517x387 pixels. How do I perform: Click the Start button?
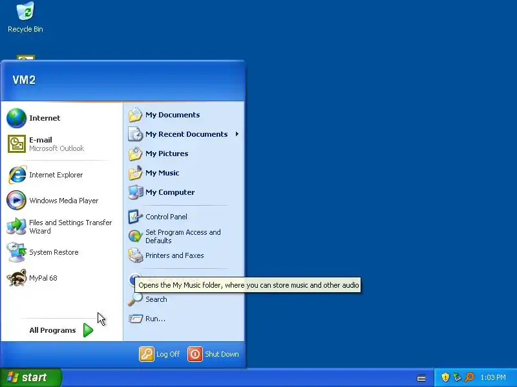(x=30, y=377)
